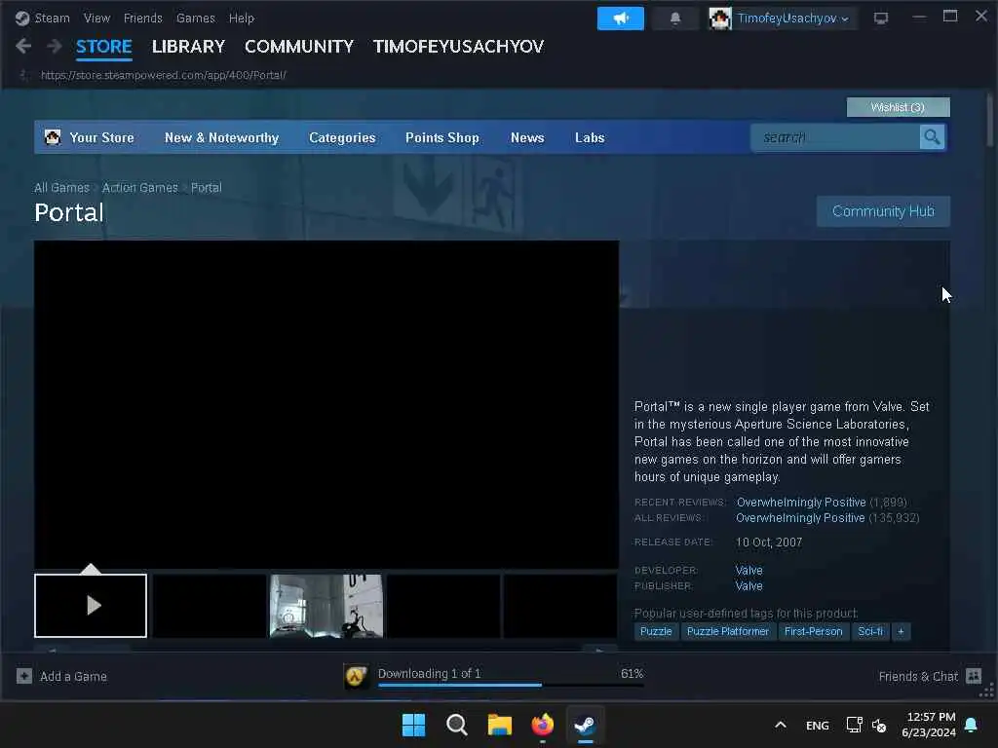Open the Games menu

click(x=195, y=19)
